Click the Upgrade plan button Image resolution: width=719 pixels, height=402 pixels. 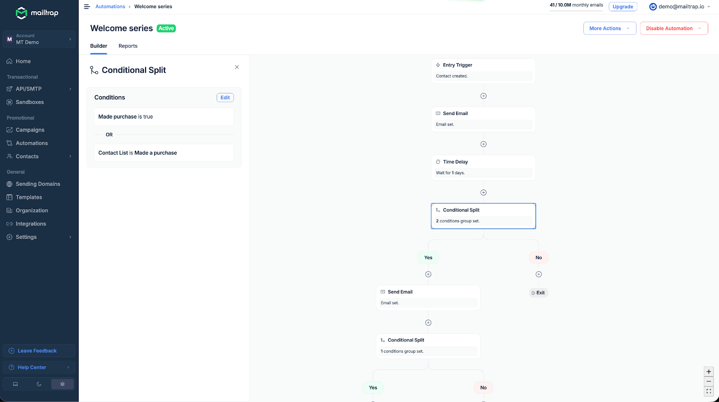[622, 7]
